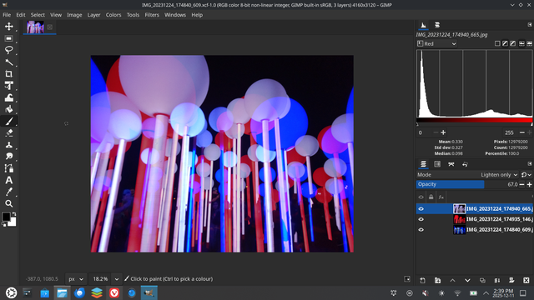Click the background color white swatch
This screenshot has width=534, height=300.
tap(13, 222)
